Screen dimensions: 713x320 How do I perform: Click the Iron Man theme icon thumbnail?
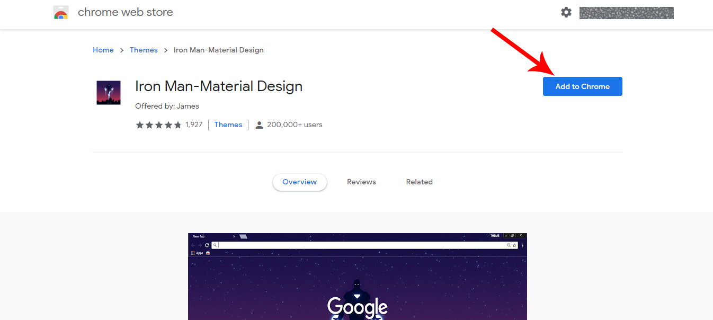109,93
